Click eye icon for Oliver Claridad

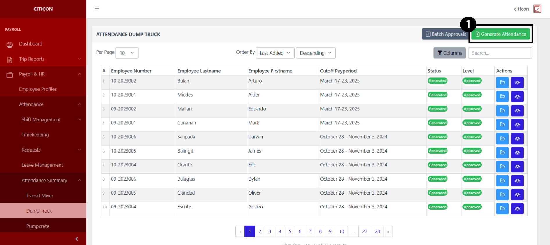[x=517, y=195]
